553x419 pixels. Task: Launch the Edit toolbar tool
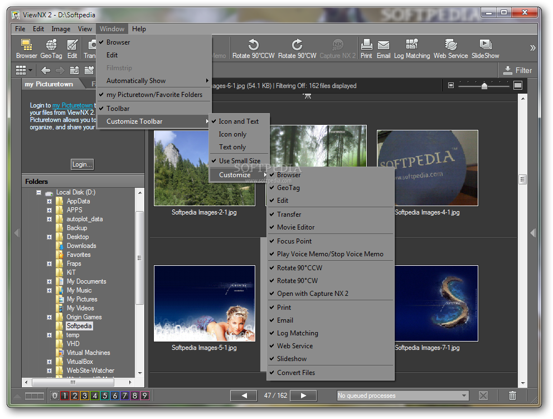coord(72,48)
